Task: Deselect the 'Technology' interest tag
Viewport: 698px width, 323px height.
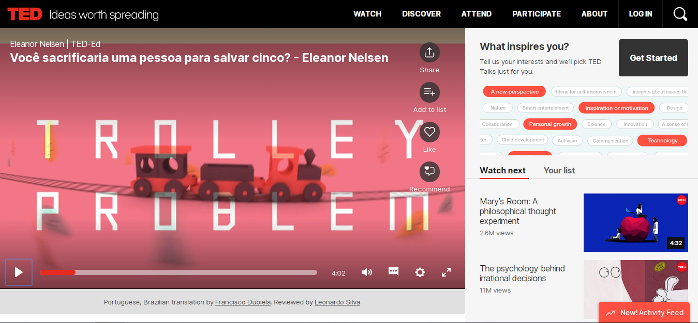Action: [x=662, y=140]
